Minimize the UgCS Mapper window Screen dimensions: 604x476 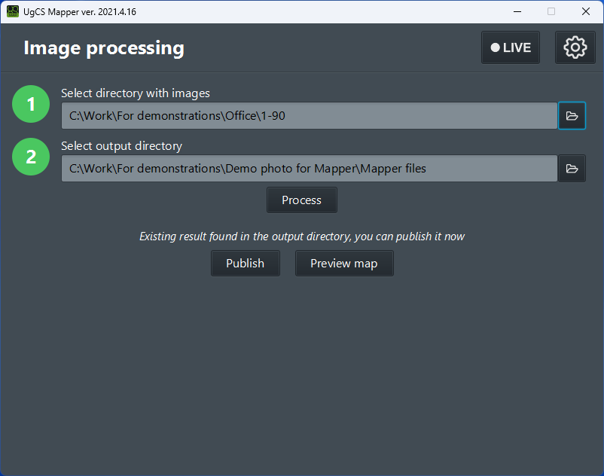[517, 11]
